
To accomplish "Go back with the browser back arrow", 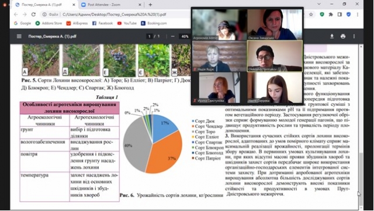I will pos(16,15).
